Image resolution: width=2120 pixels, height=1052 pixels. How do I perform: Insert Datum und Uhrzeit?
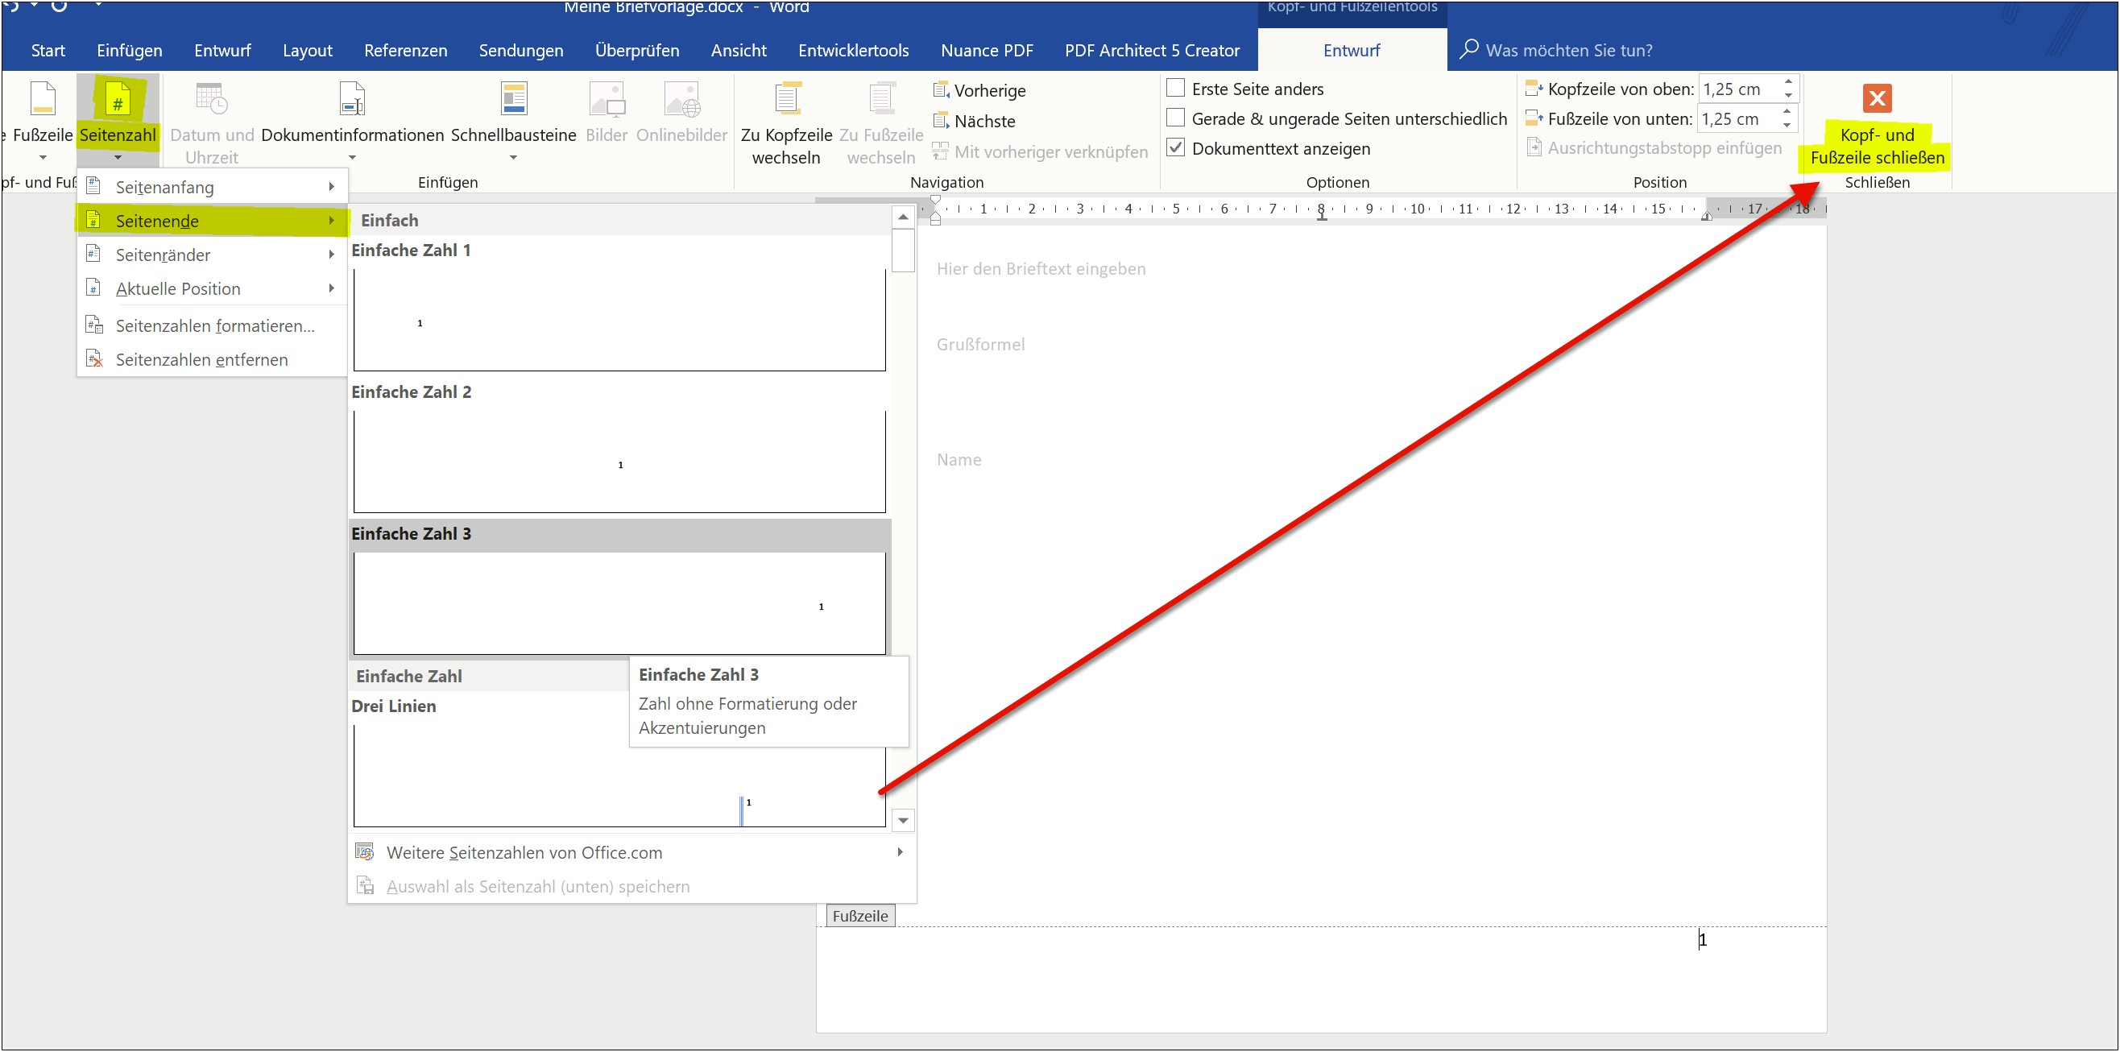(212, 121)
